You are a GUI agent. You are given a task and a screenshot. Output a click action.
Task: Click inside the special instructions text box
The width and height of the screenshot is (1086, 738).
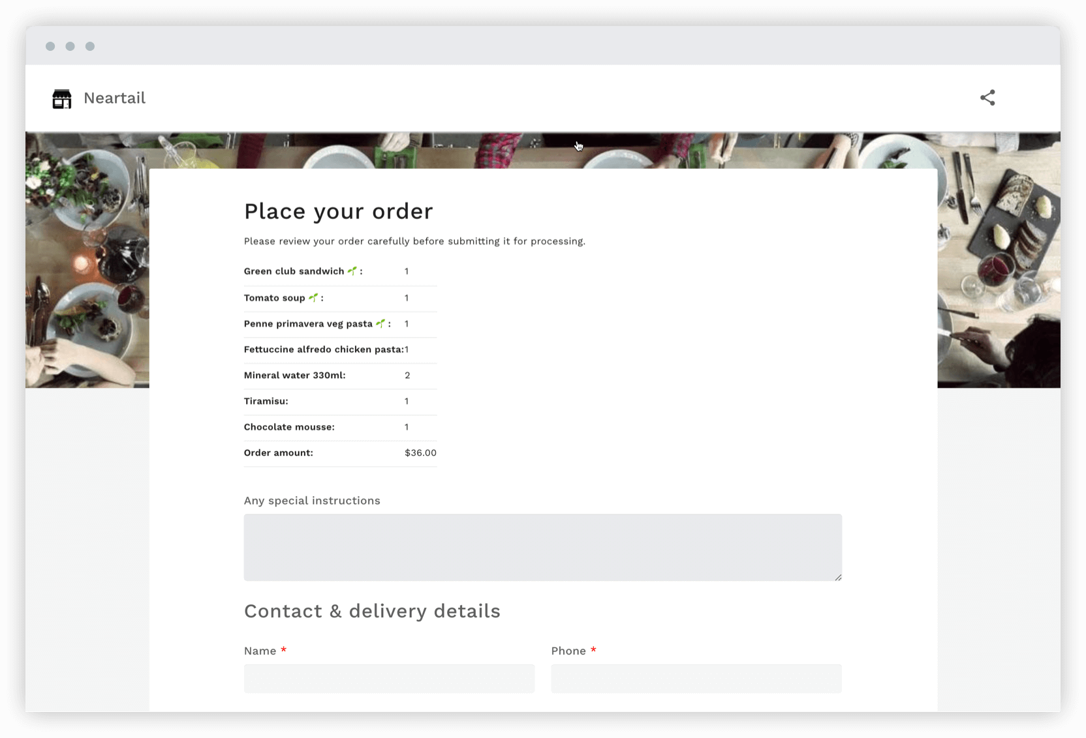coord(542,547)
